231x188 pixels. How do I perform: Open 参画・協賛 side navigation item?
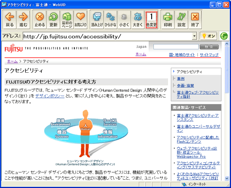[185, 85]
